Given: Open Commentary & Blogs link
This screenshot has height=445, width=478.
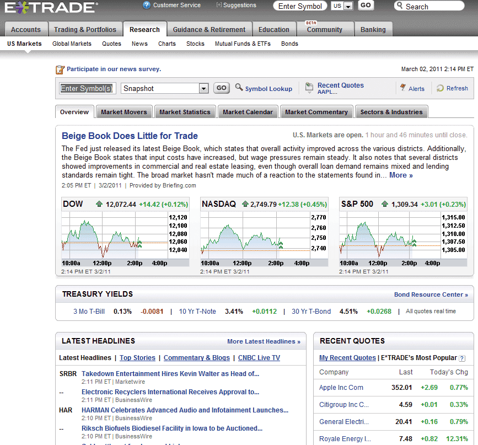Looking at the screenshot, I should click(x=197, y=358).
